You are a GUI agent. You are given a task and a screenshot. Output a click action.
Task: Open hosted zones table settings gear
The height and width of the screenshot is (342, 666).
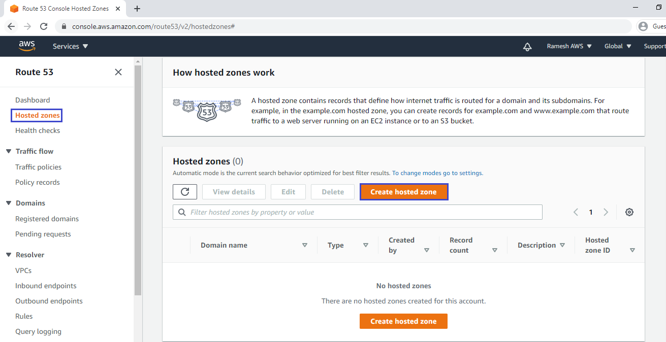pyautogui.click(x=629, y=212)
